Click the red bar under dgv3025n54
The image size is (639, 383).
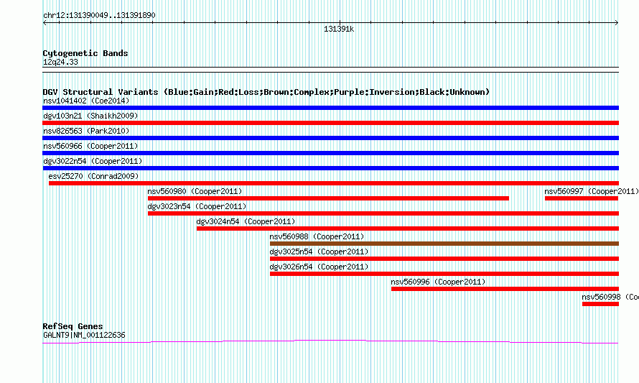[444, 259]
